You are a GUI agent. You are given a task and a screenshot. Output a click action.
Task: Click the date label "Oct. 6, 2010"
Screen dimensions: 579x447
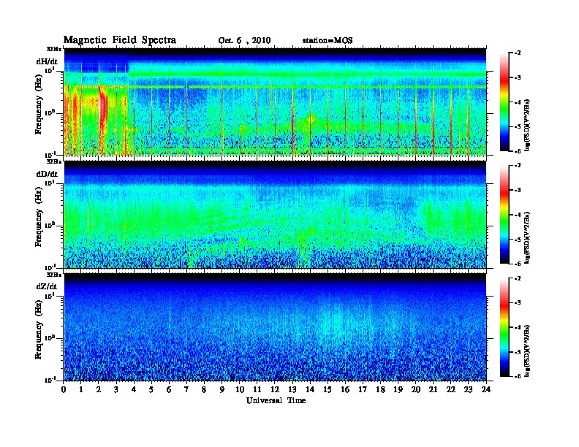(x=244, y=41)
